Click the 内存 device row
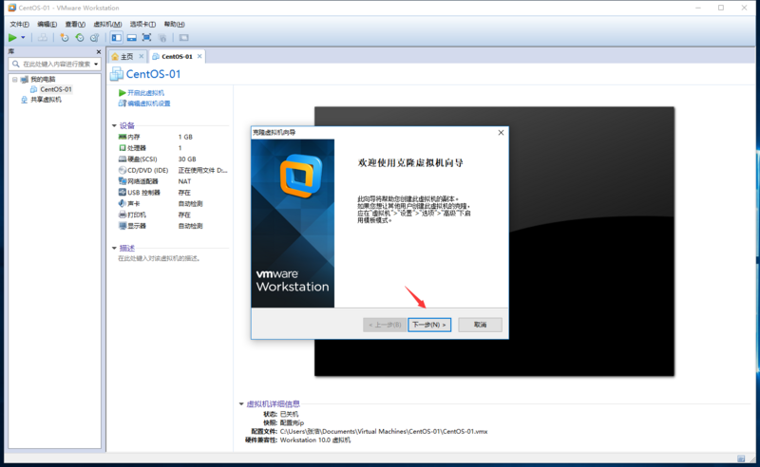The height and width of the screenshot is (467, 760). [173, 137]
